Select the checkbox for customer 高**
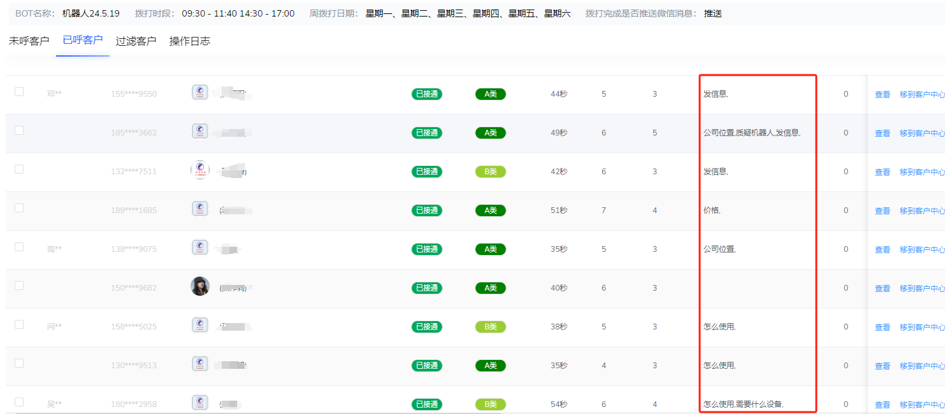This screenshot has height=414, width=945. point(18,246)
